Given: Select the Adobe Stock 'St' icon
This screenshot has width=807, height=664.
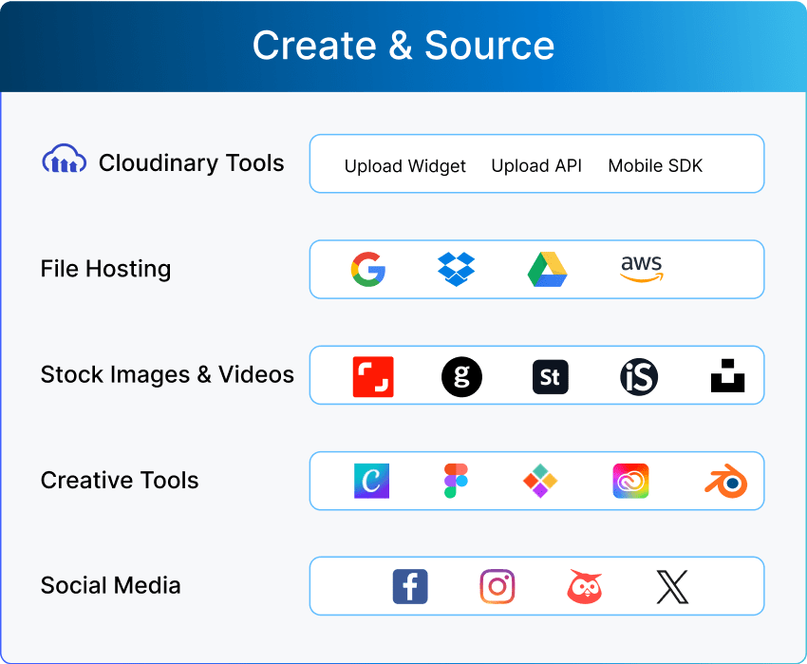Looking at the screenshot, I should coord(550,377).
